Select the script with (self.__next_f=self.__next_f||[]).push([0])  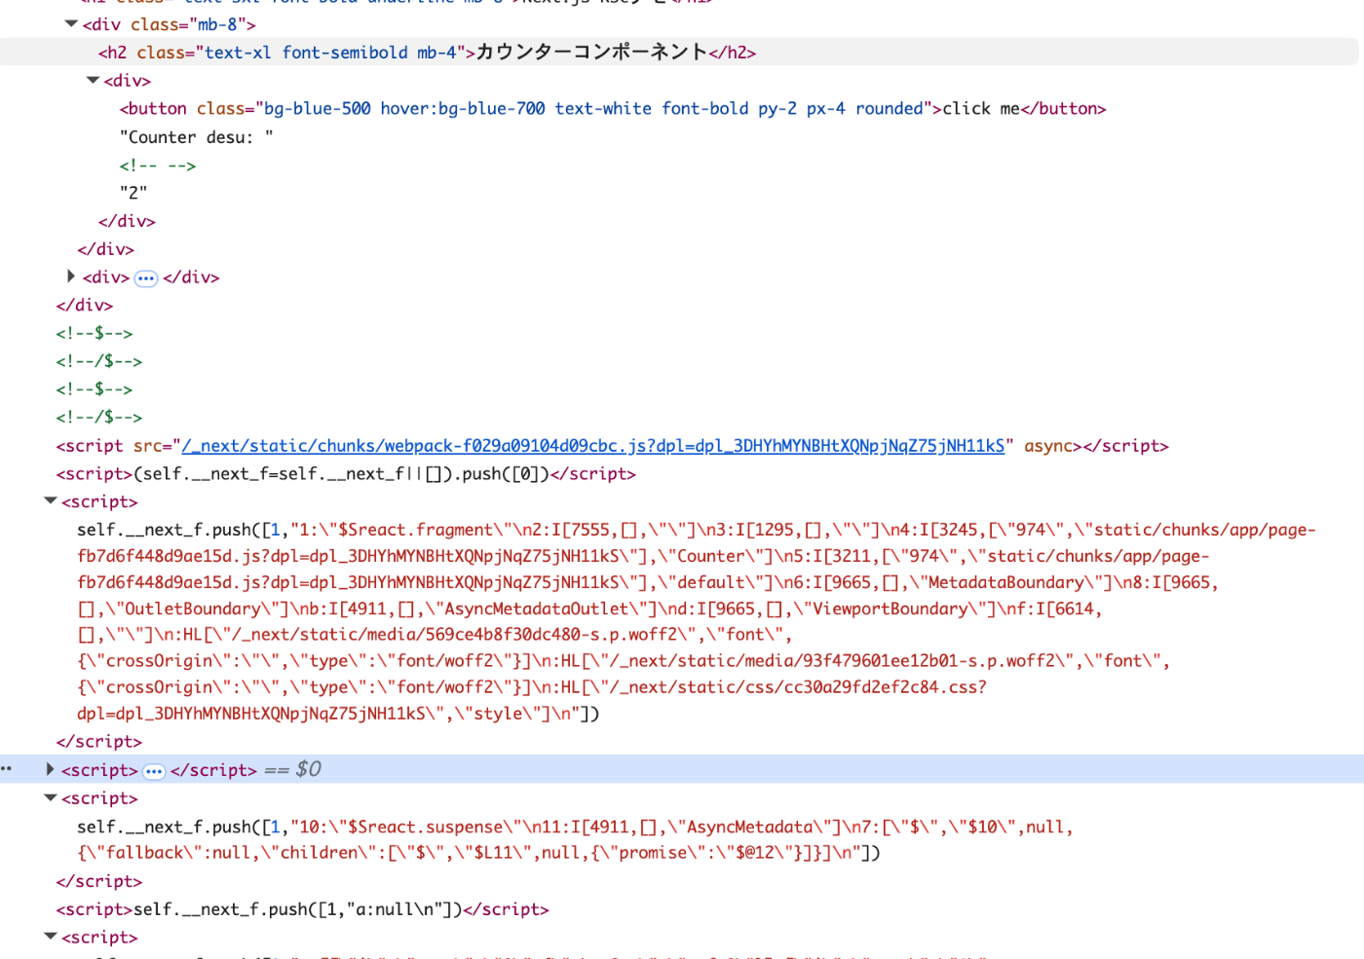(346, 474)
